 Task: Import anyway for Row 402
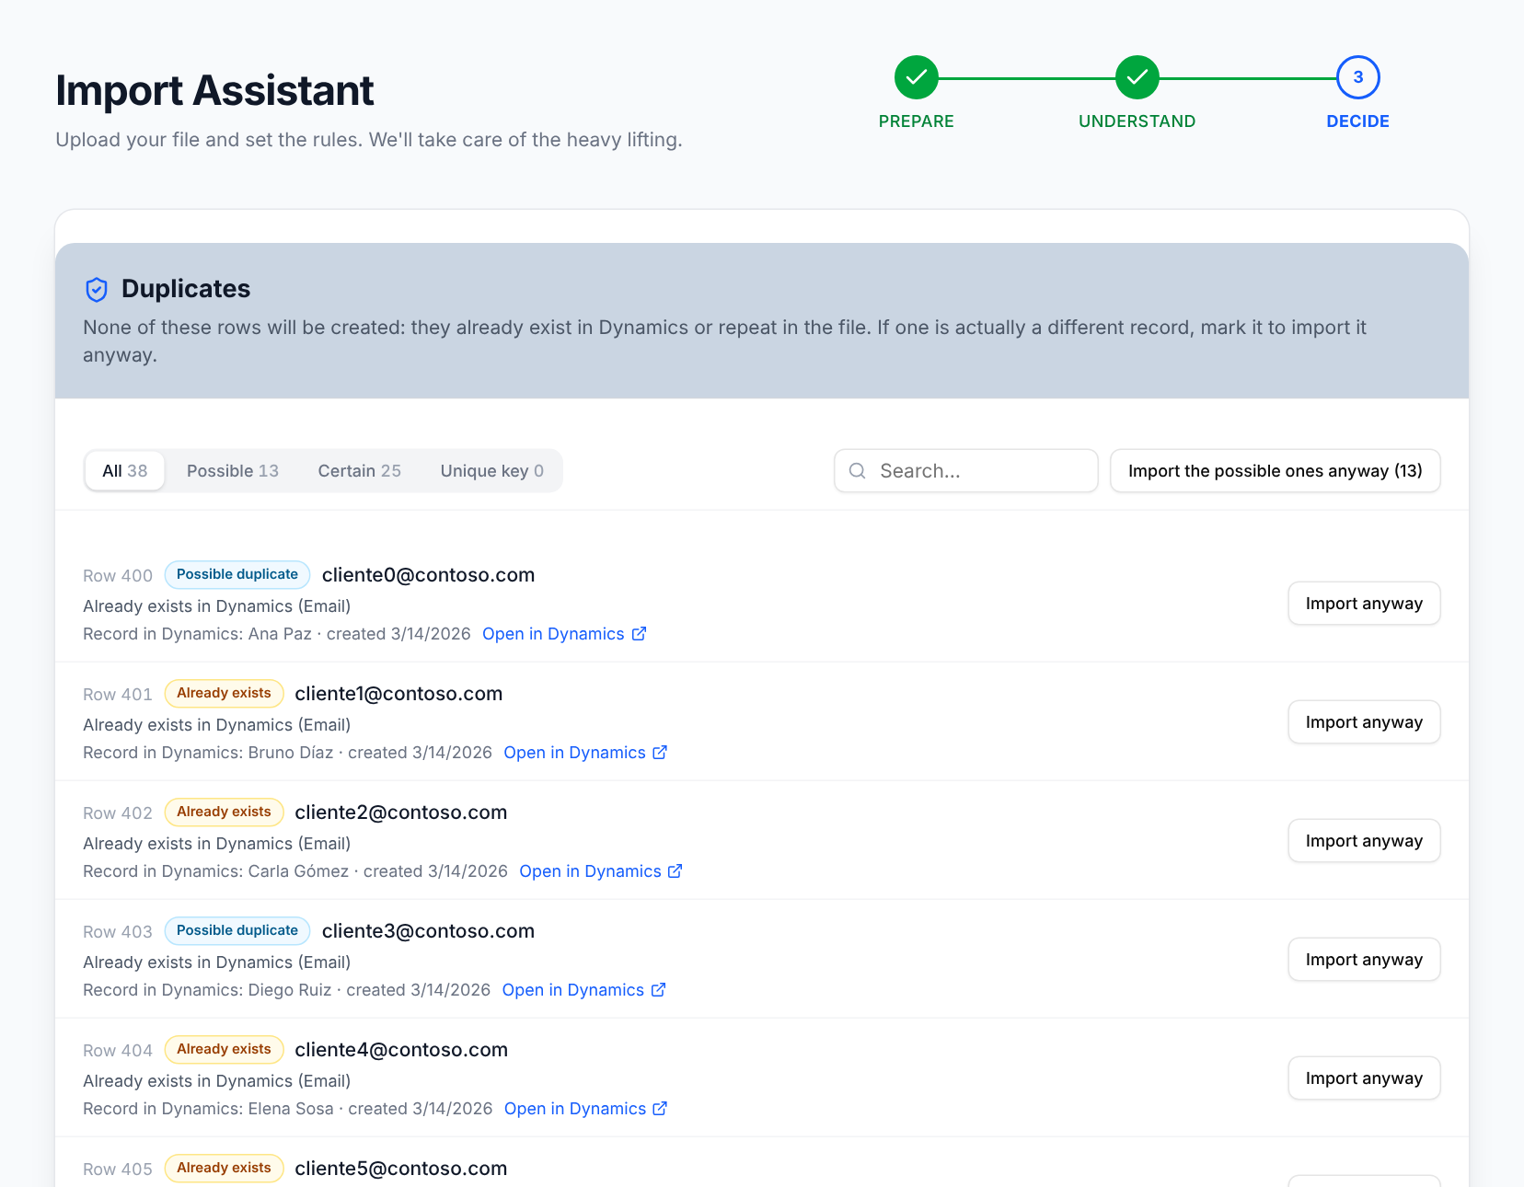pos(1364,841)
